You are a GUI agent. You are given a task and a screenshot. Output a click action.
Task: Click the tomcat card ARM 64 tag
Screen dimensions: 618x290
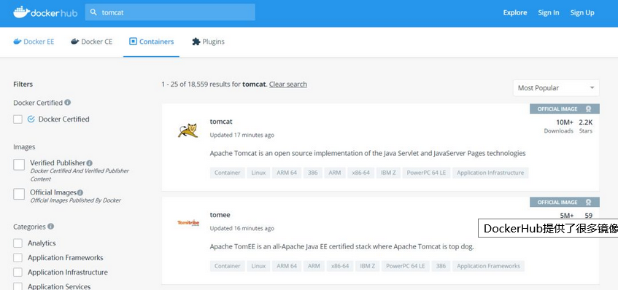[287, 173]
